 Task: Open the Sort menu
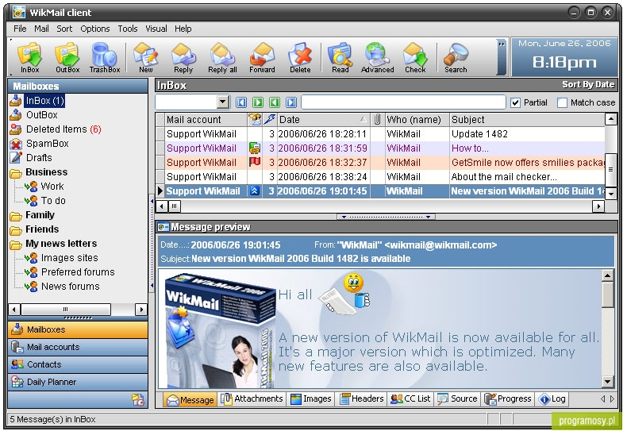click(x=64, y=29)
